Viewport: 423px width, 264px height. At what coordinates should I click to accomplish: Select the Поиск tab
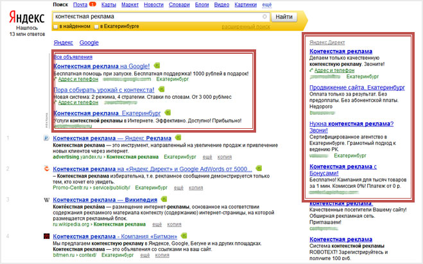click(60, 4)
